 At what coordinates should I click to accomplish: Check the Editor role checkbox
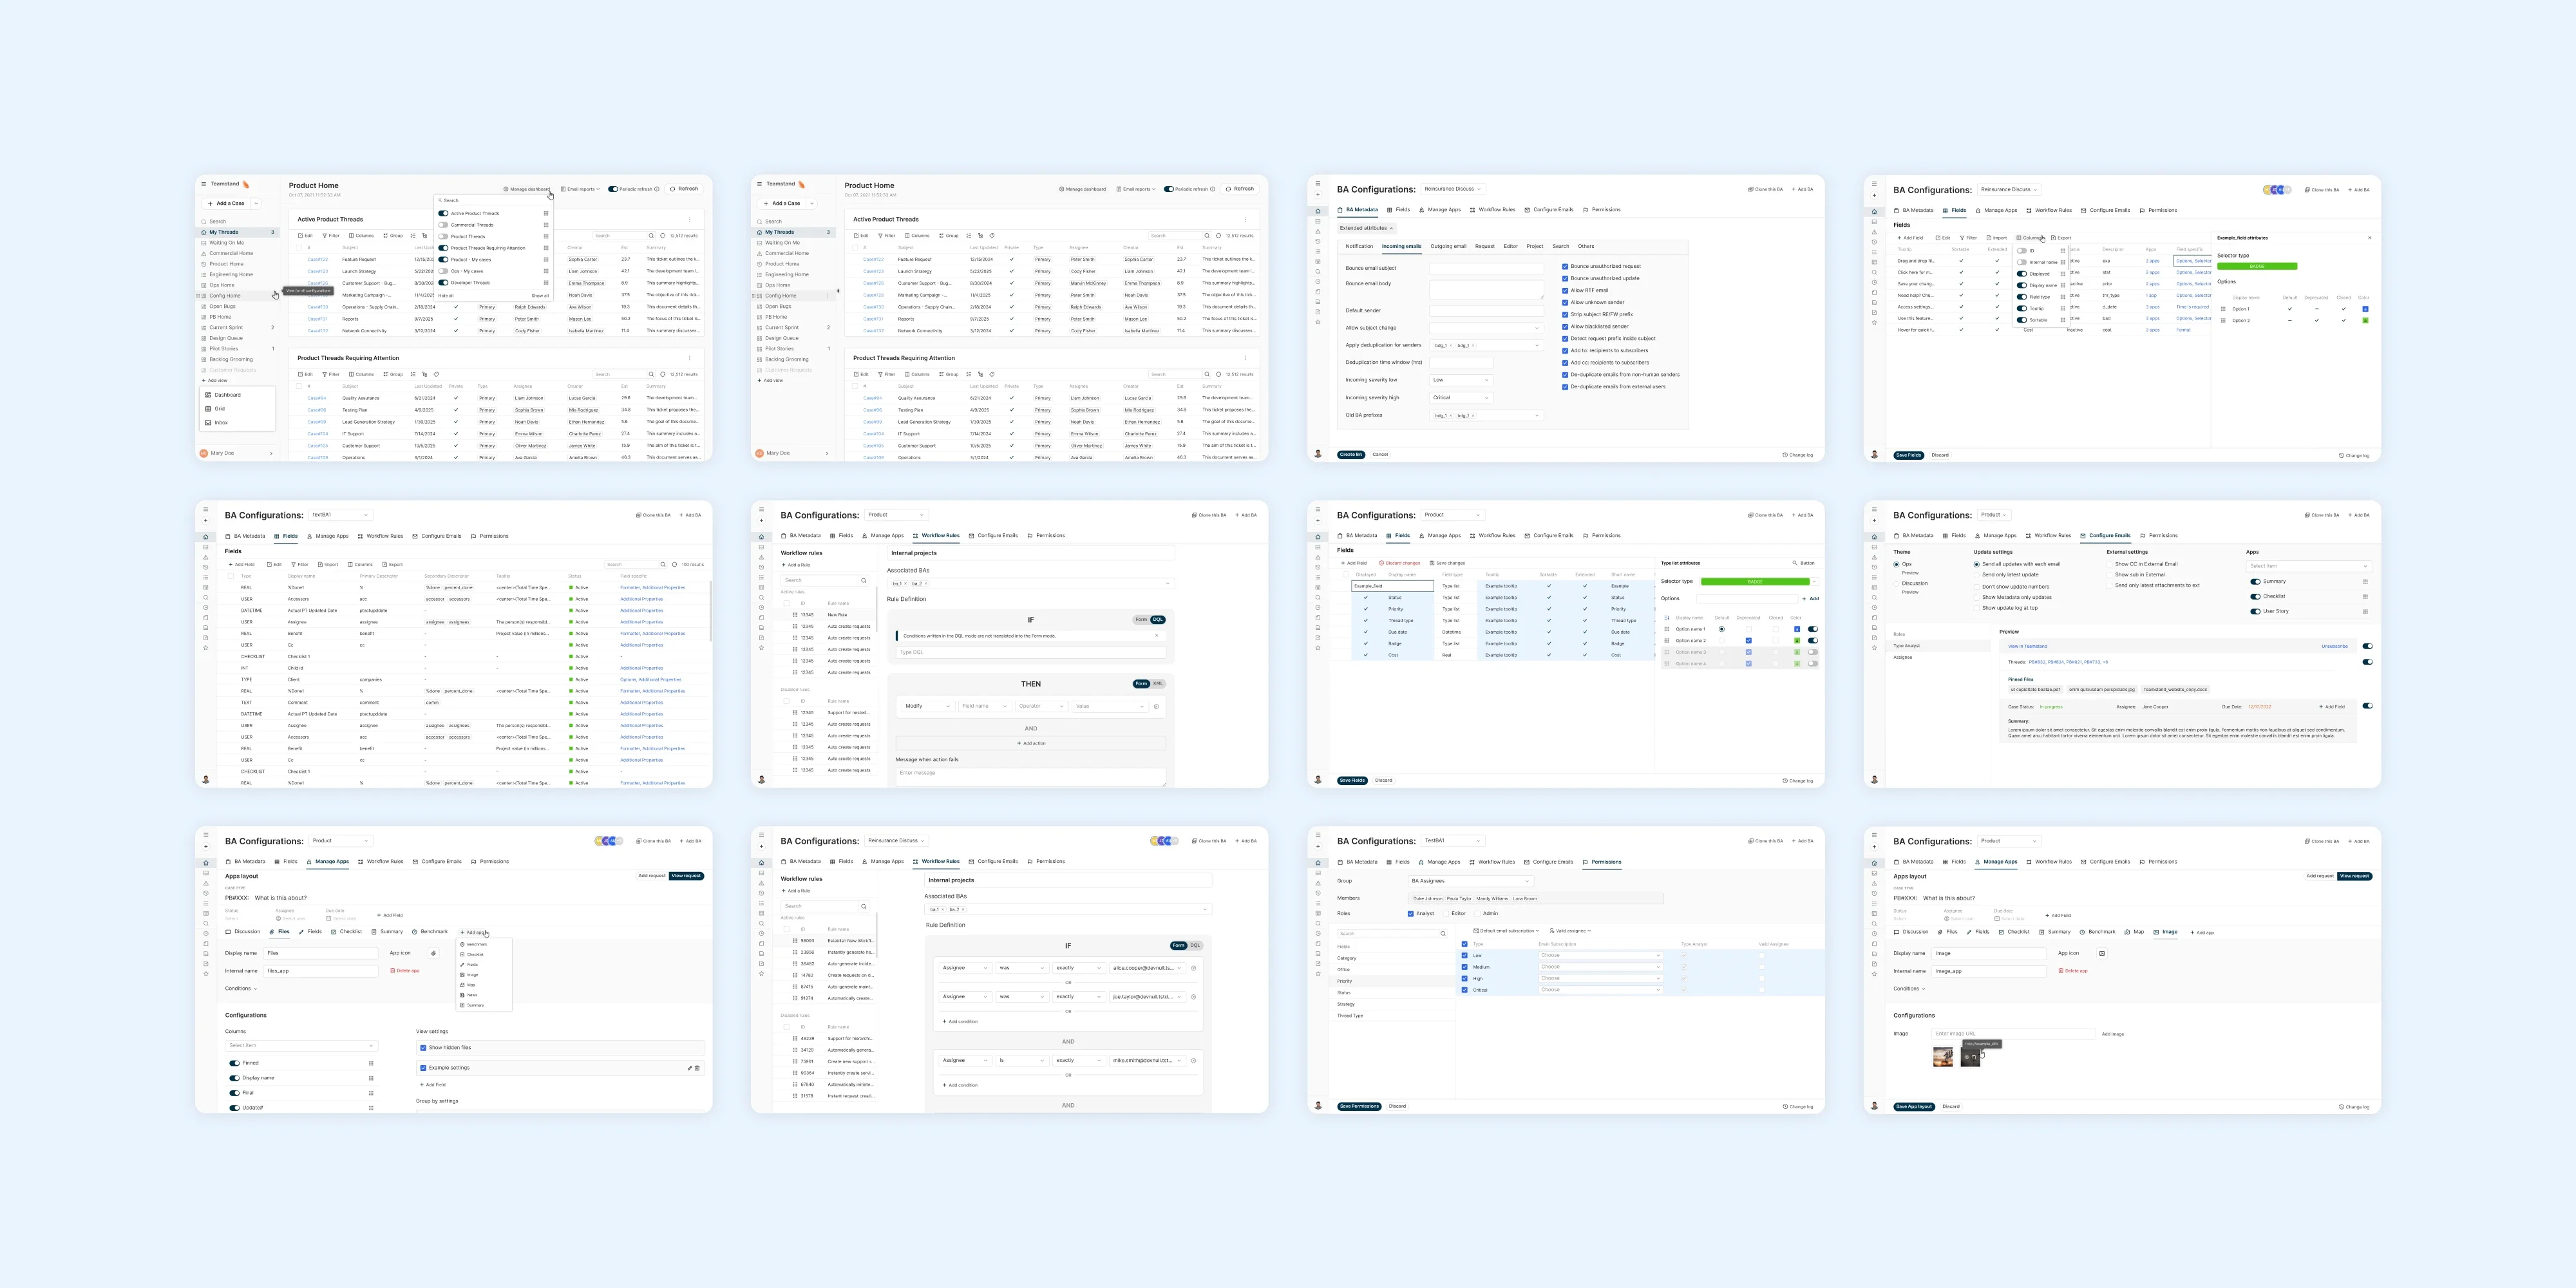pos(1446,914)
